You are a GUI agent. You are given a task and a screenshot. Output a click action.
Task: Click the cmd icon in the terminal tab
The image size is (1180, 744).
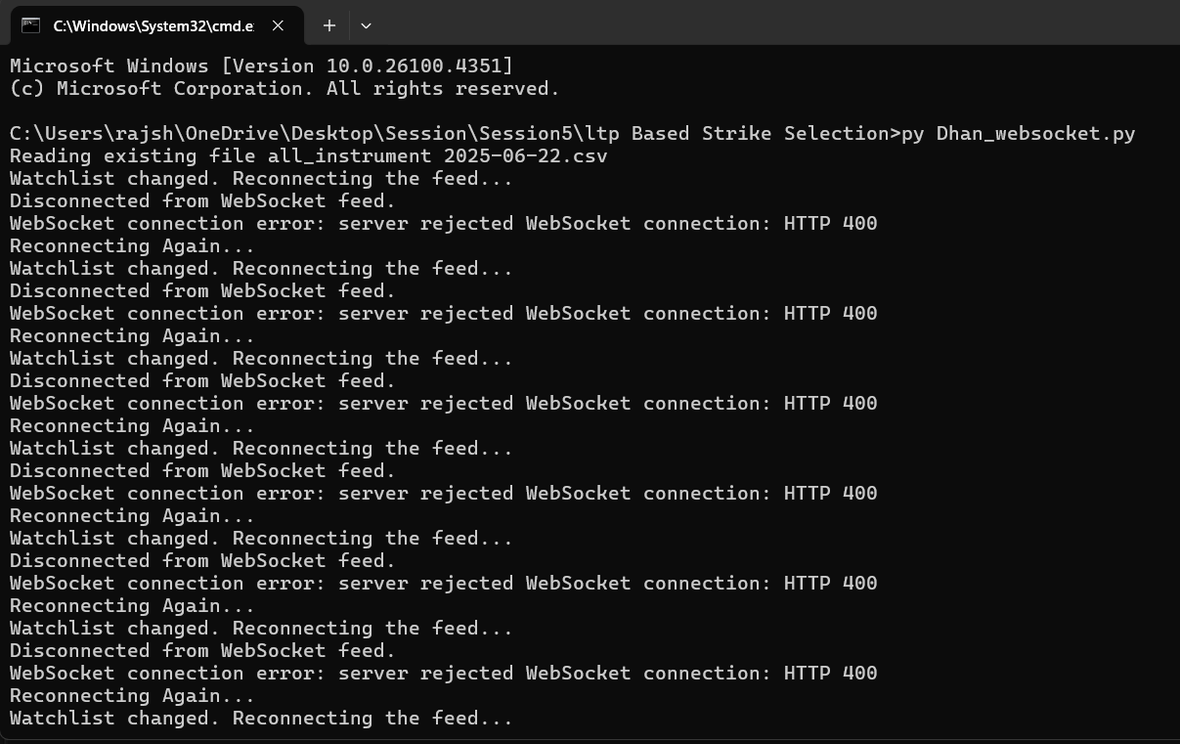point(31,25)
